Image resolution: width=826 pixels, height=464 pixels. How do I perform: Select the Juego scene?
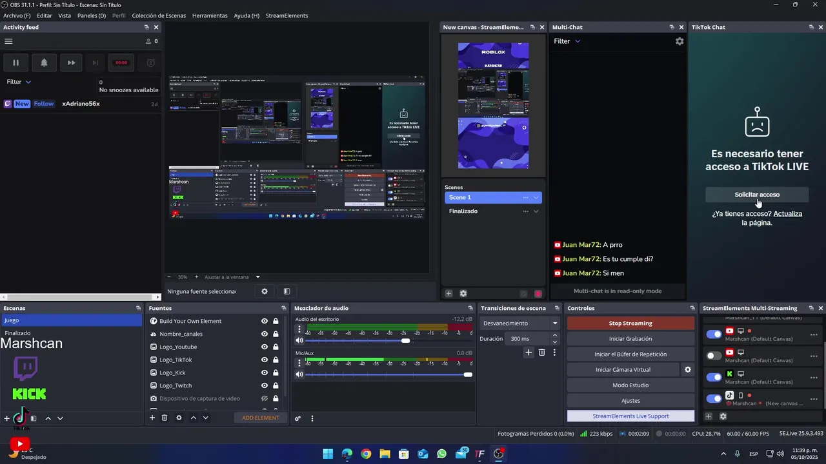[x=72, y=320]
